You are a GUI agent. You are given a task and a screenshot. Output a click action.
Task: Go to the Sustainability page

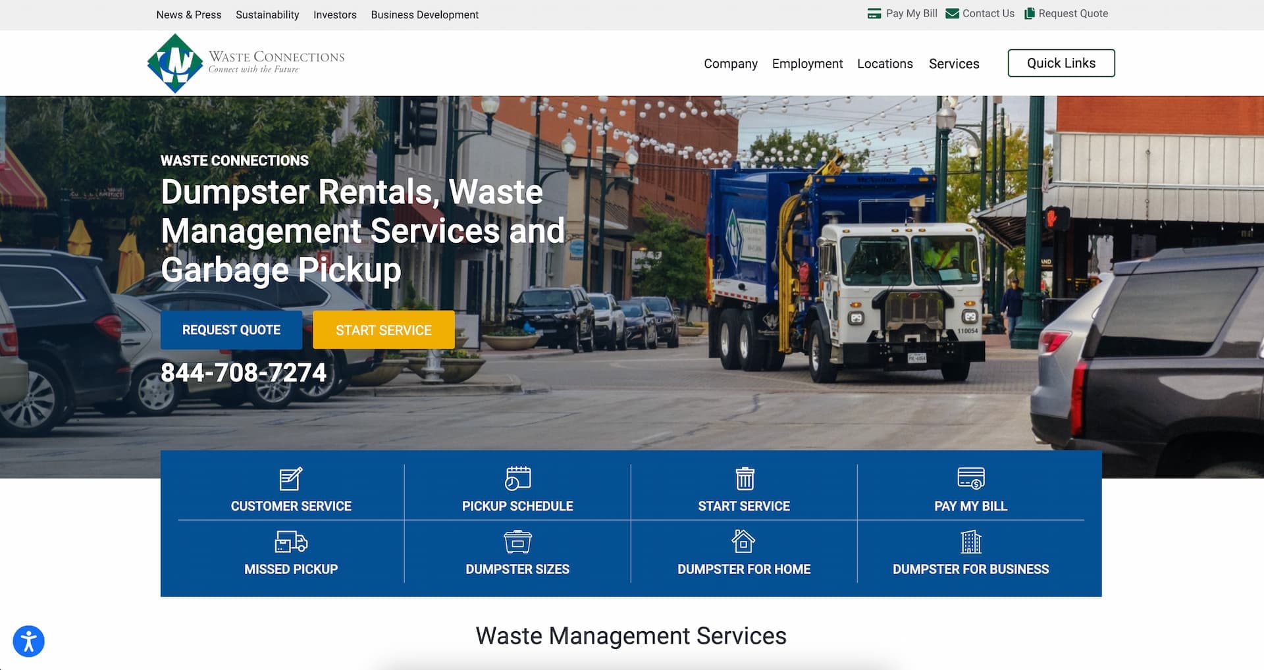267,14
